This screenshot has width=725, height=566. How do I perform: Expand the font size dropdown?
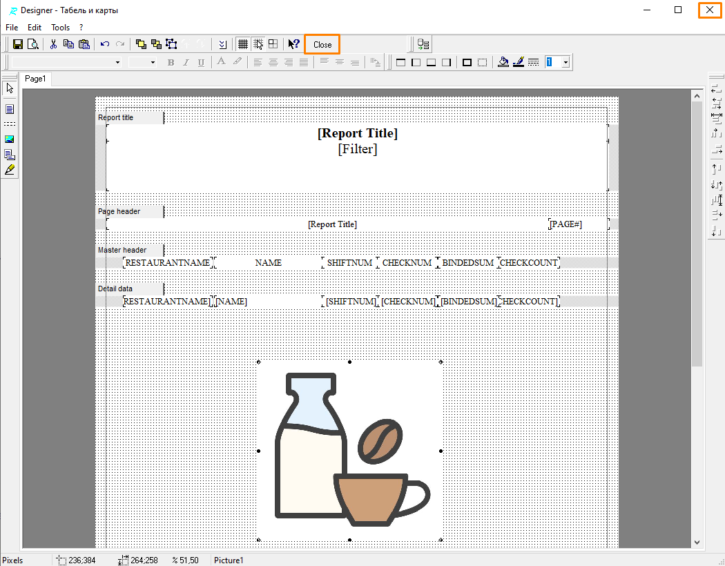point(153,63)
